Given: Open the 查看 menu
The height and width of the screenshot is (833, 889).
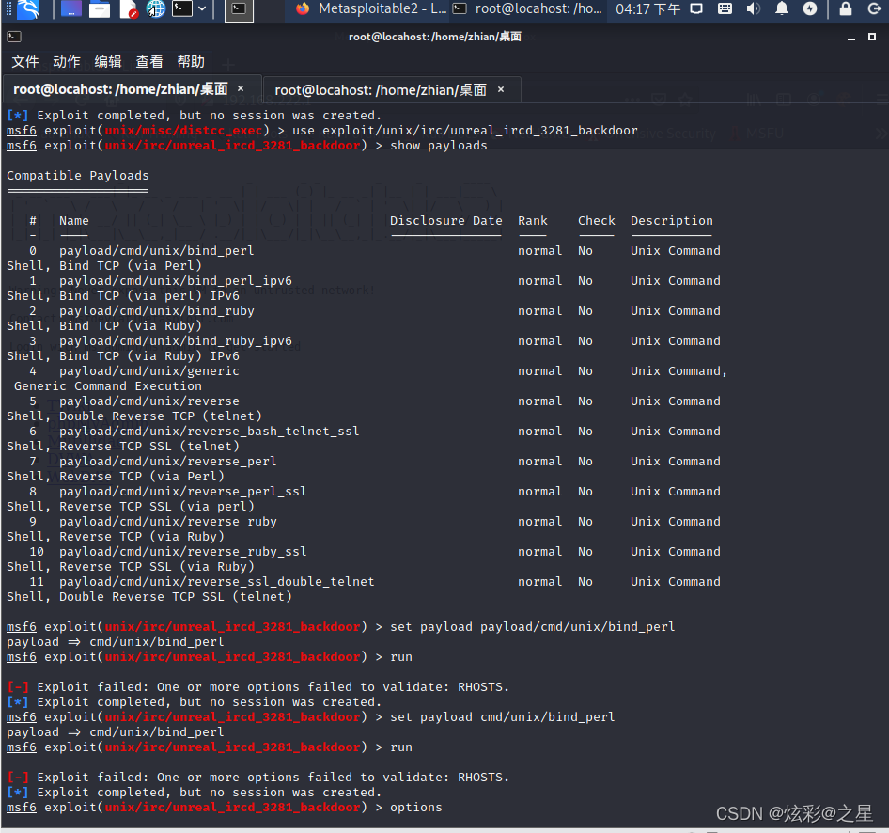Looking at the screenshot, I should coord(149,62).
